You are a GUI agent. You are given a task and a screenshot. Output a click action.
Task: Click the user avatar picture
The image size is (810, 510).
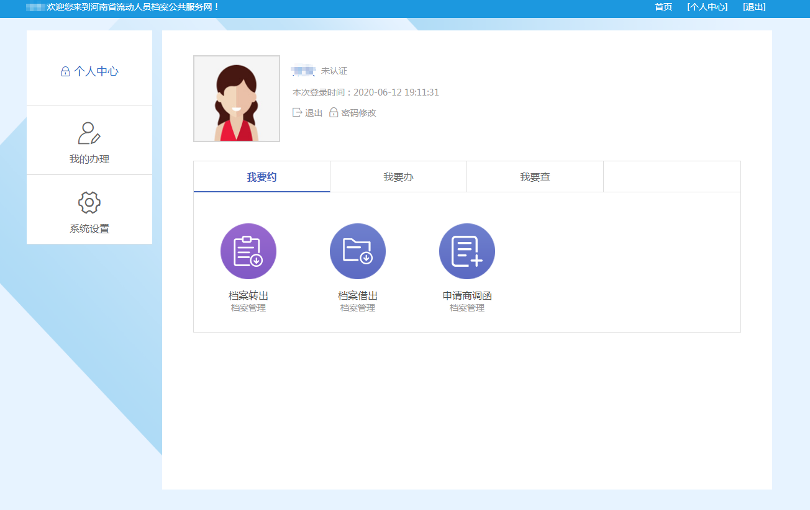point(237,99)
